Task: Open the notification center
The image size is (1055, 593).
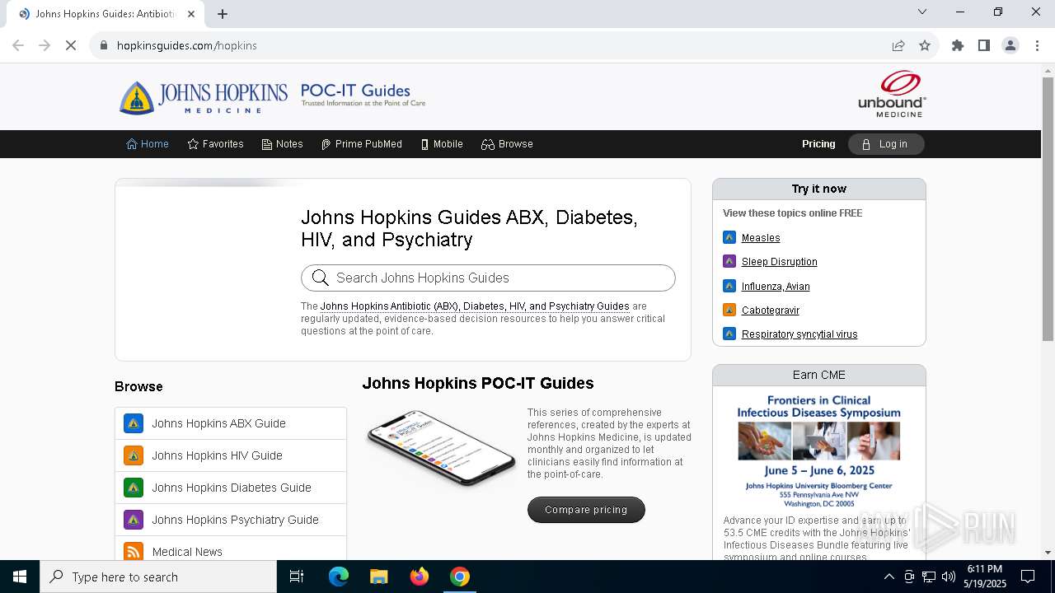Action: (x=1028, y=577)
